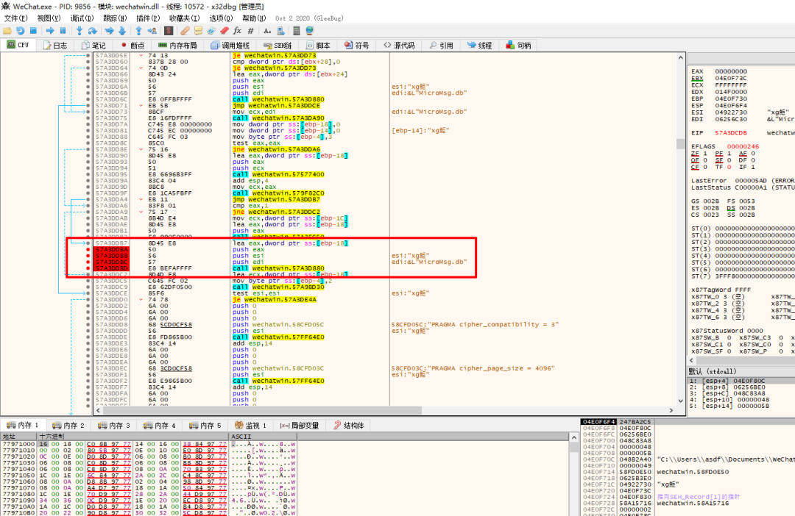
Task: Open the calculator icon
Action: (x=297, y=31)
